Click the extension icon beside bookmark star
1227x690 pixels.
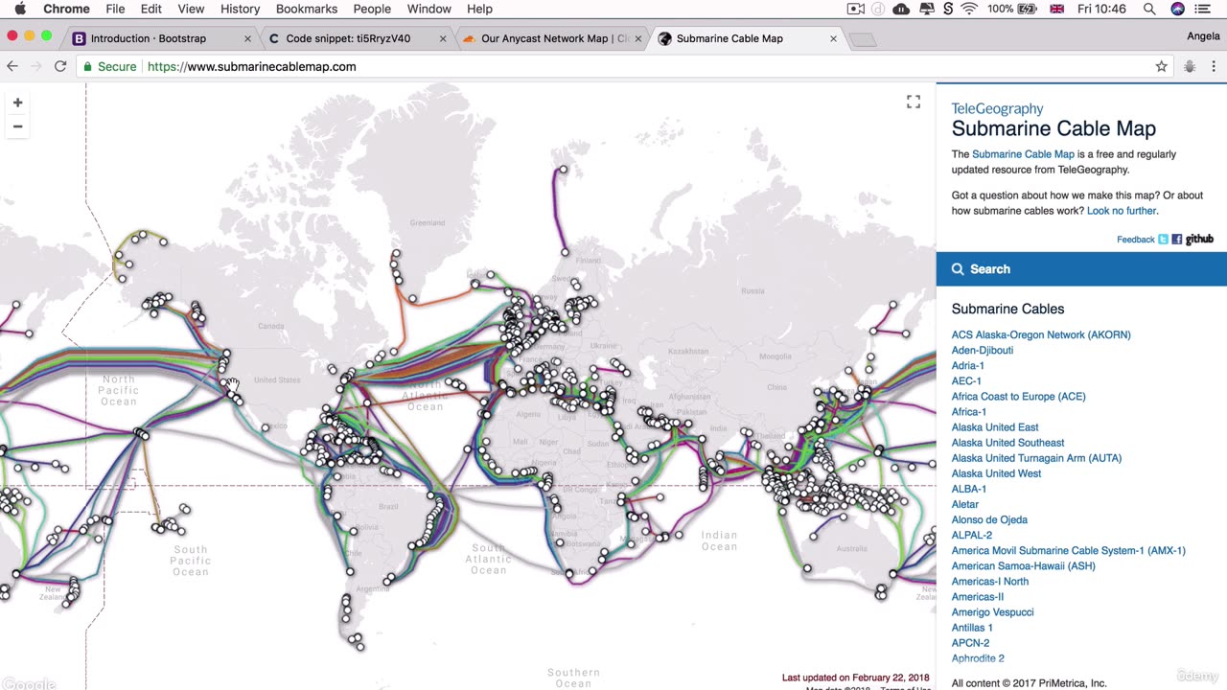coord(1190,66)
